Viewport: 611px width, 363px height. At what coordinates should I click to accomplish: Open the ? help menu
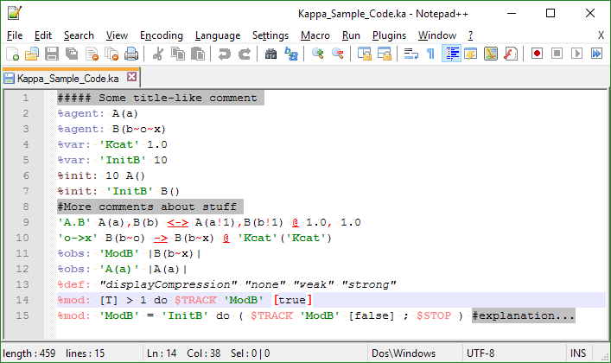[471, 35]
